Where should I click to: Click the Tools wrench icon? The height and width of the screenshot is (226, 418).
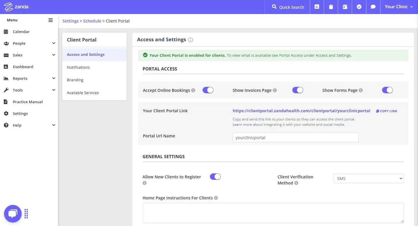pos(6,90)
